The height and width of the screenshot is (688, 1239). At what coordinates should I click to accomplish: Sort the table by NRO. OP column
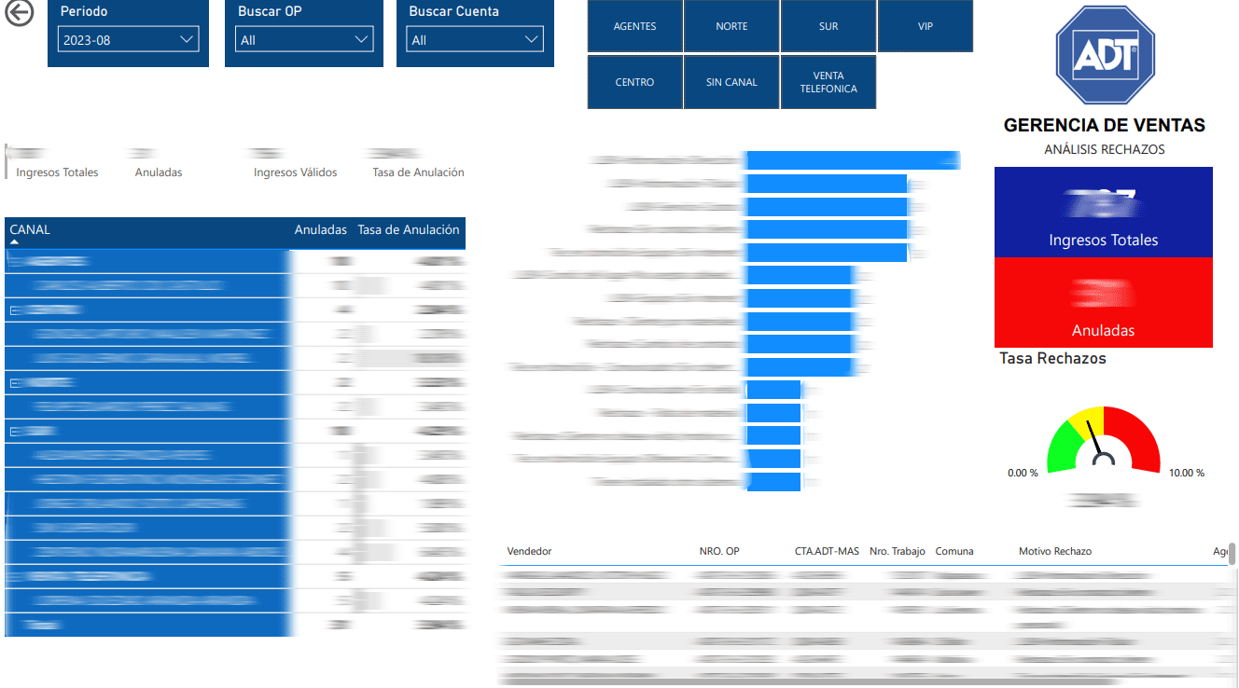[x=719, y=551]
